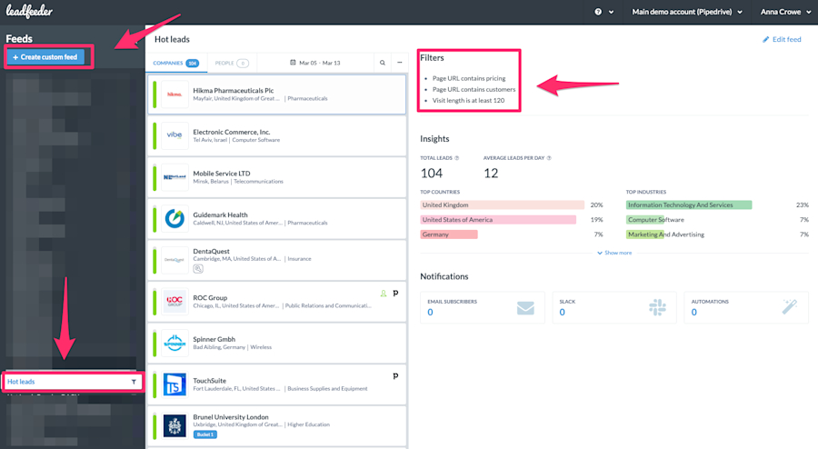Screen dimensions: 818x449
Task: Expand Show more insights
Action: (x=614, y=253)
